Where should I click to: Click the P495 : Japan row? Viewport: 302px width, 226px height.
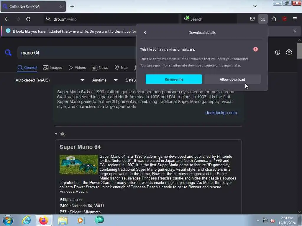[71, 200]
